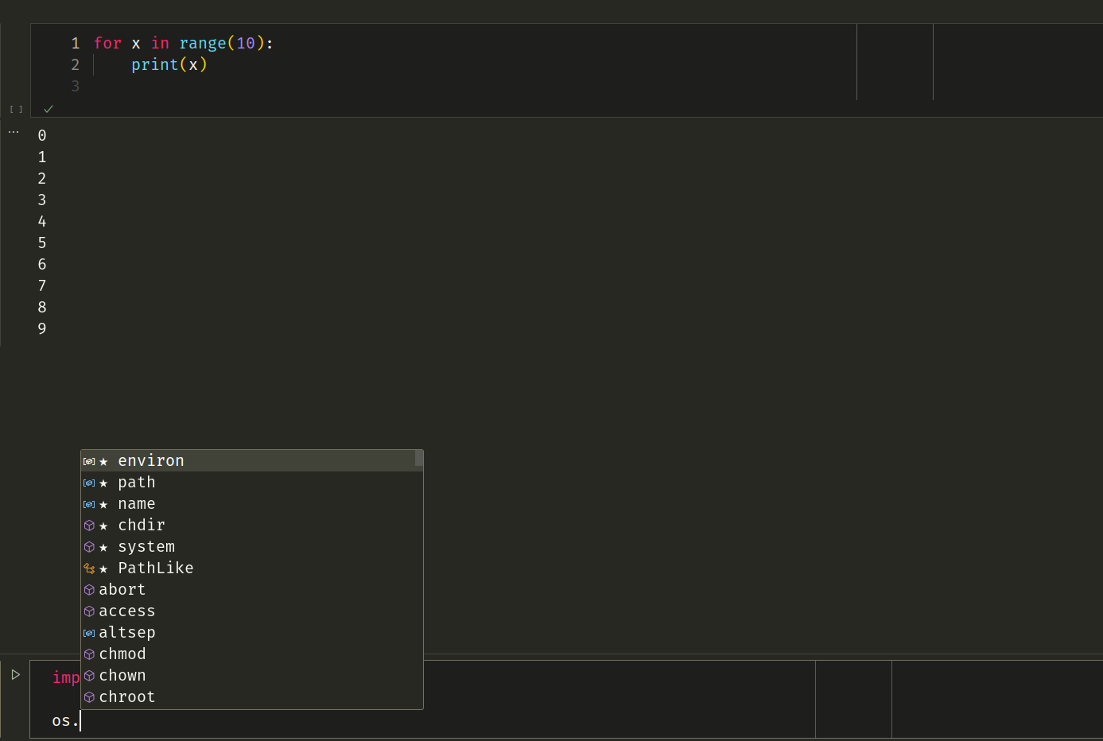
Task: Choose chown from the suggestion list
Action: tap(122, 675)
